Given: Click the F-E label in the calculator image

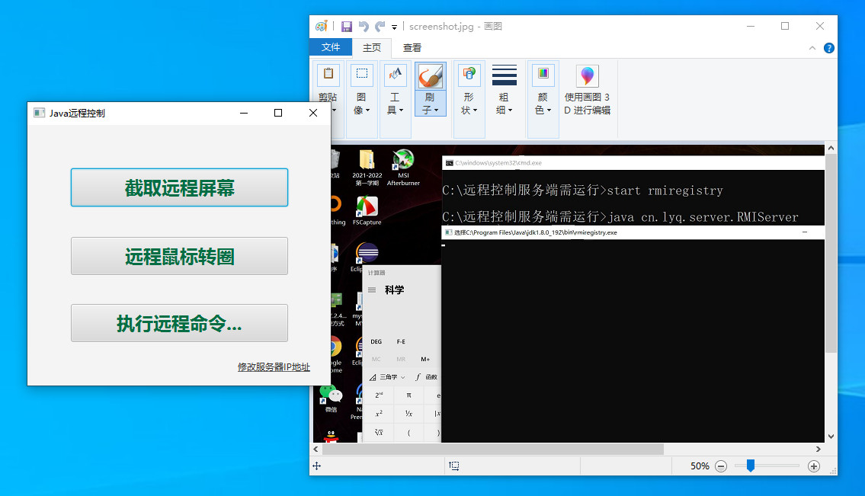Looking at the screenshot, I should (x=401, y=341).
